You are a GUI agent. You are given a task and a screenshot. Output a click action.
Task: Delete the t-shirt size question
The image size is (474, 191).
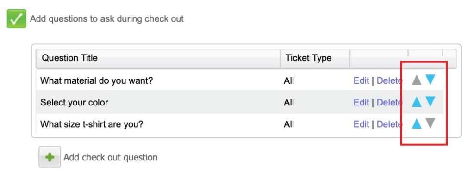pyautogui.click(x=389, y=124)
